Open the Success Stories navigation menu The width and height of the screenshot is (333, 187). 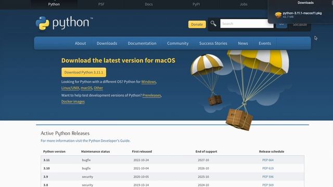tap(213, 43)
